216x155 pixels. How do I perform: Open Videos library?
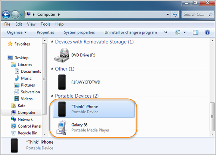click(x=26, y=99)
